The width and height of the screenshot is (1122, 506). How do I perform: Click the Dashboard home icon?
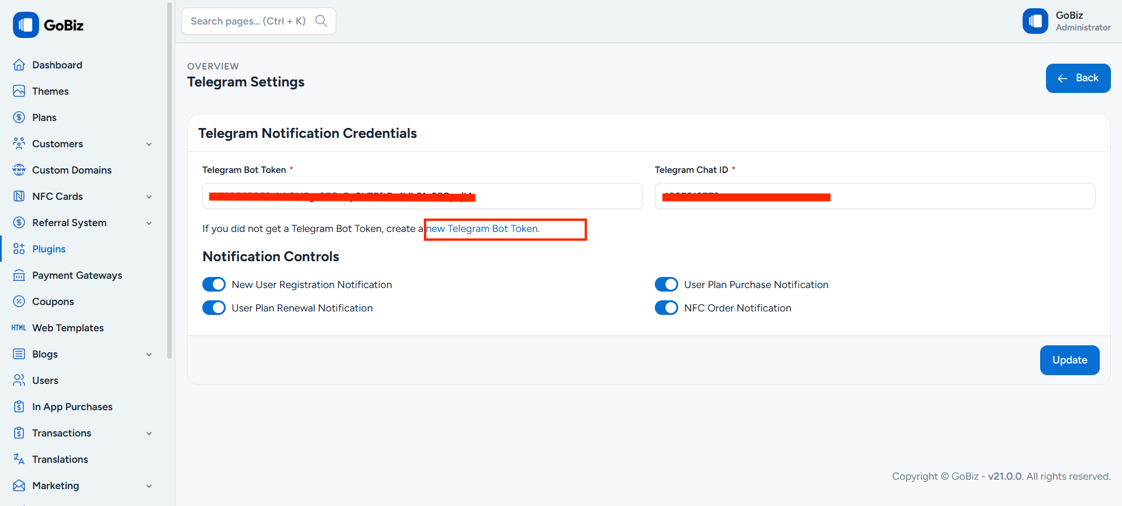coord(19,65)
